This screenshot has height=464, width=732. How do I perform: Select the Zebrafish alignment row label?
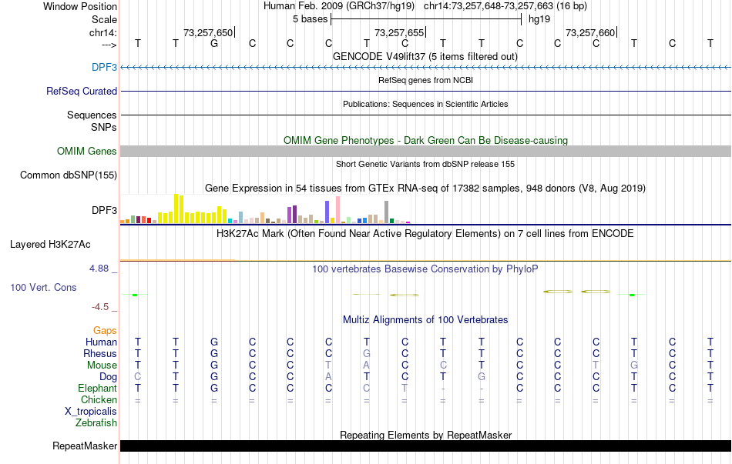[96, 423]
